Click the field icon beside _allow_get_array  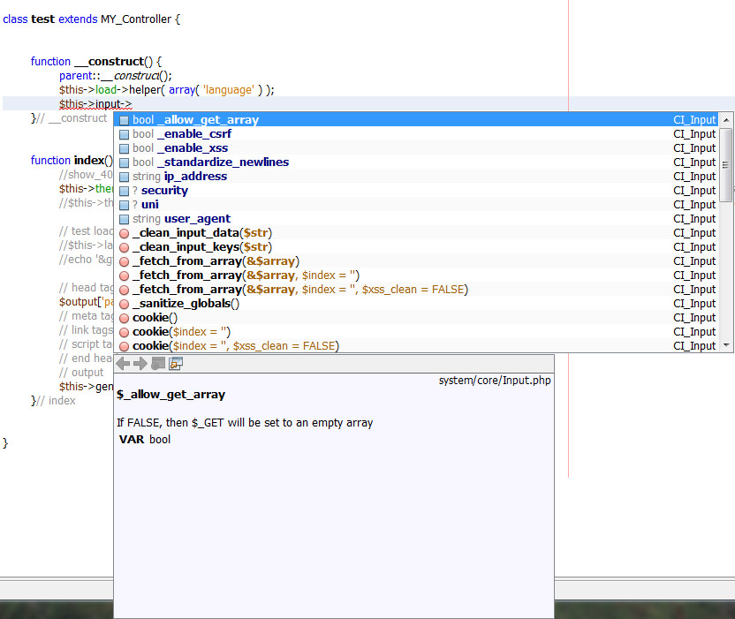tap(124, 119)
